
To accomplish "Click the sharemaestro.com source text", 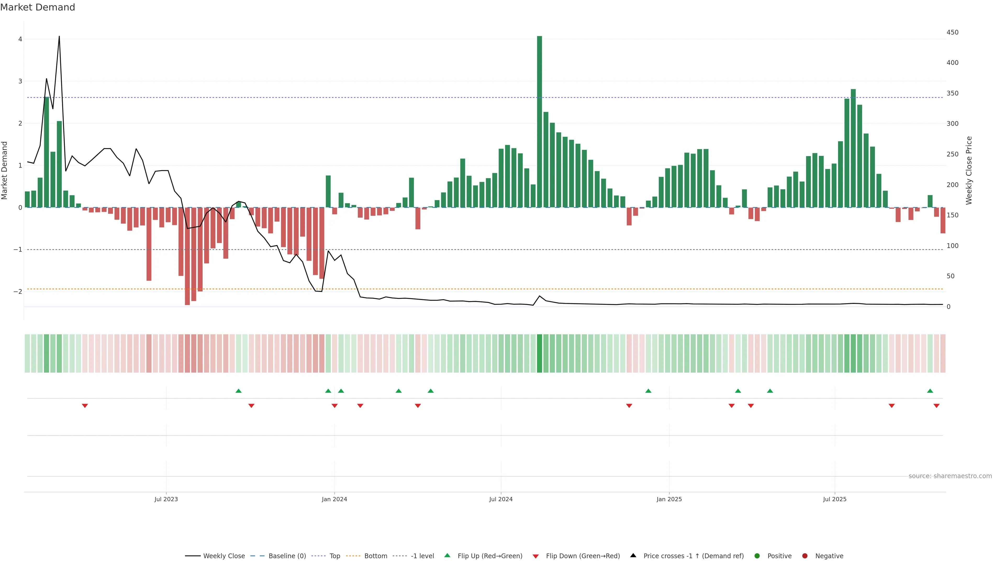I will [x=950, y=476].
